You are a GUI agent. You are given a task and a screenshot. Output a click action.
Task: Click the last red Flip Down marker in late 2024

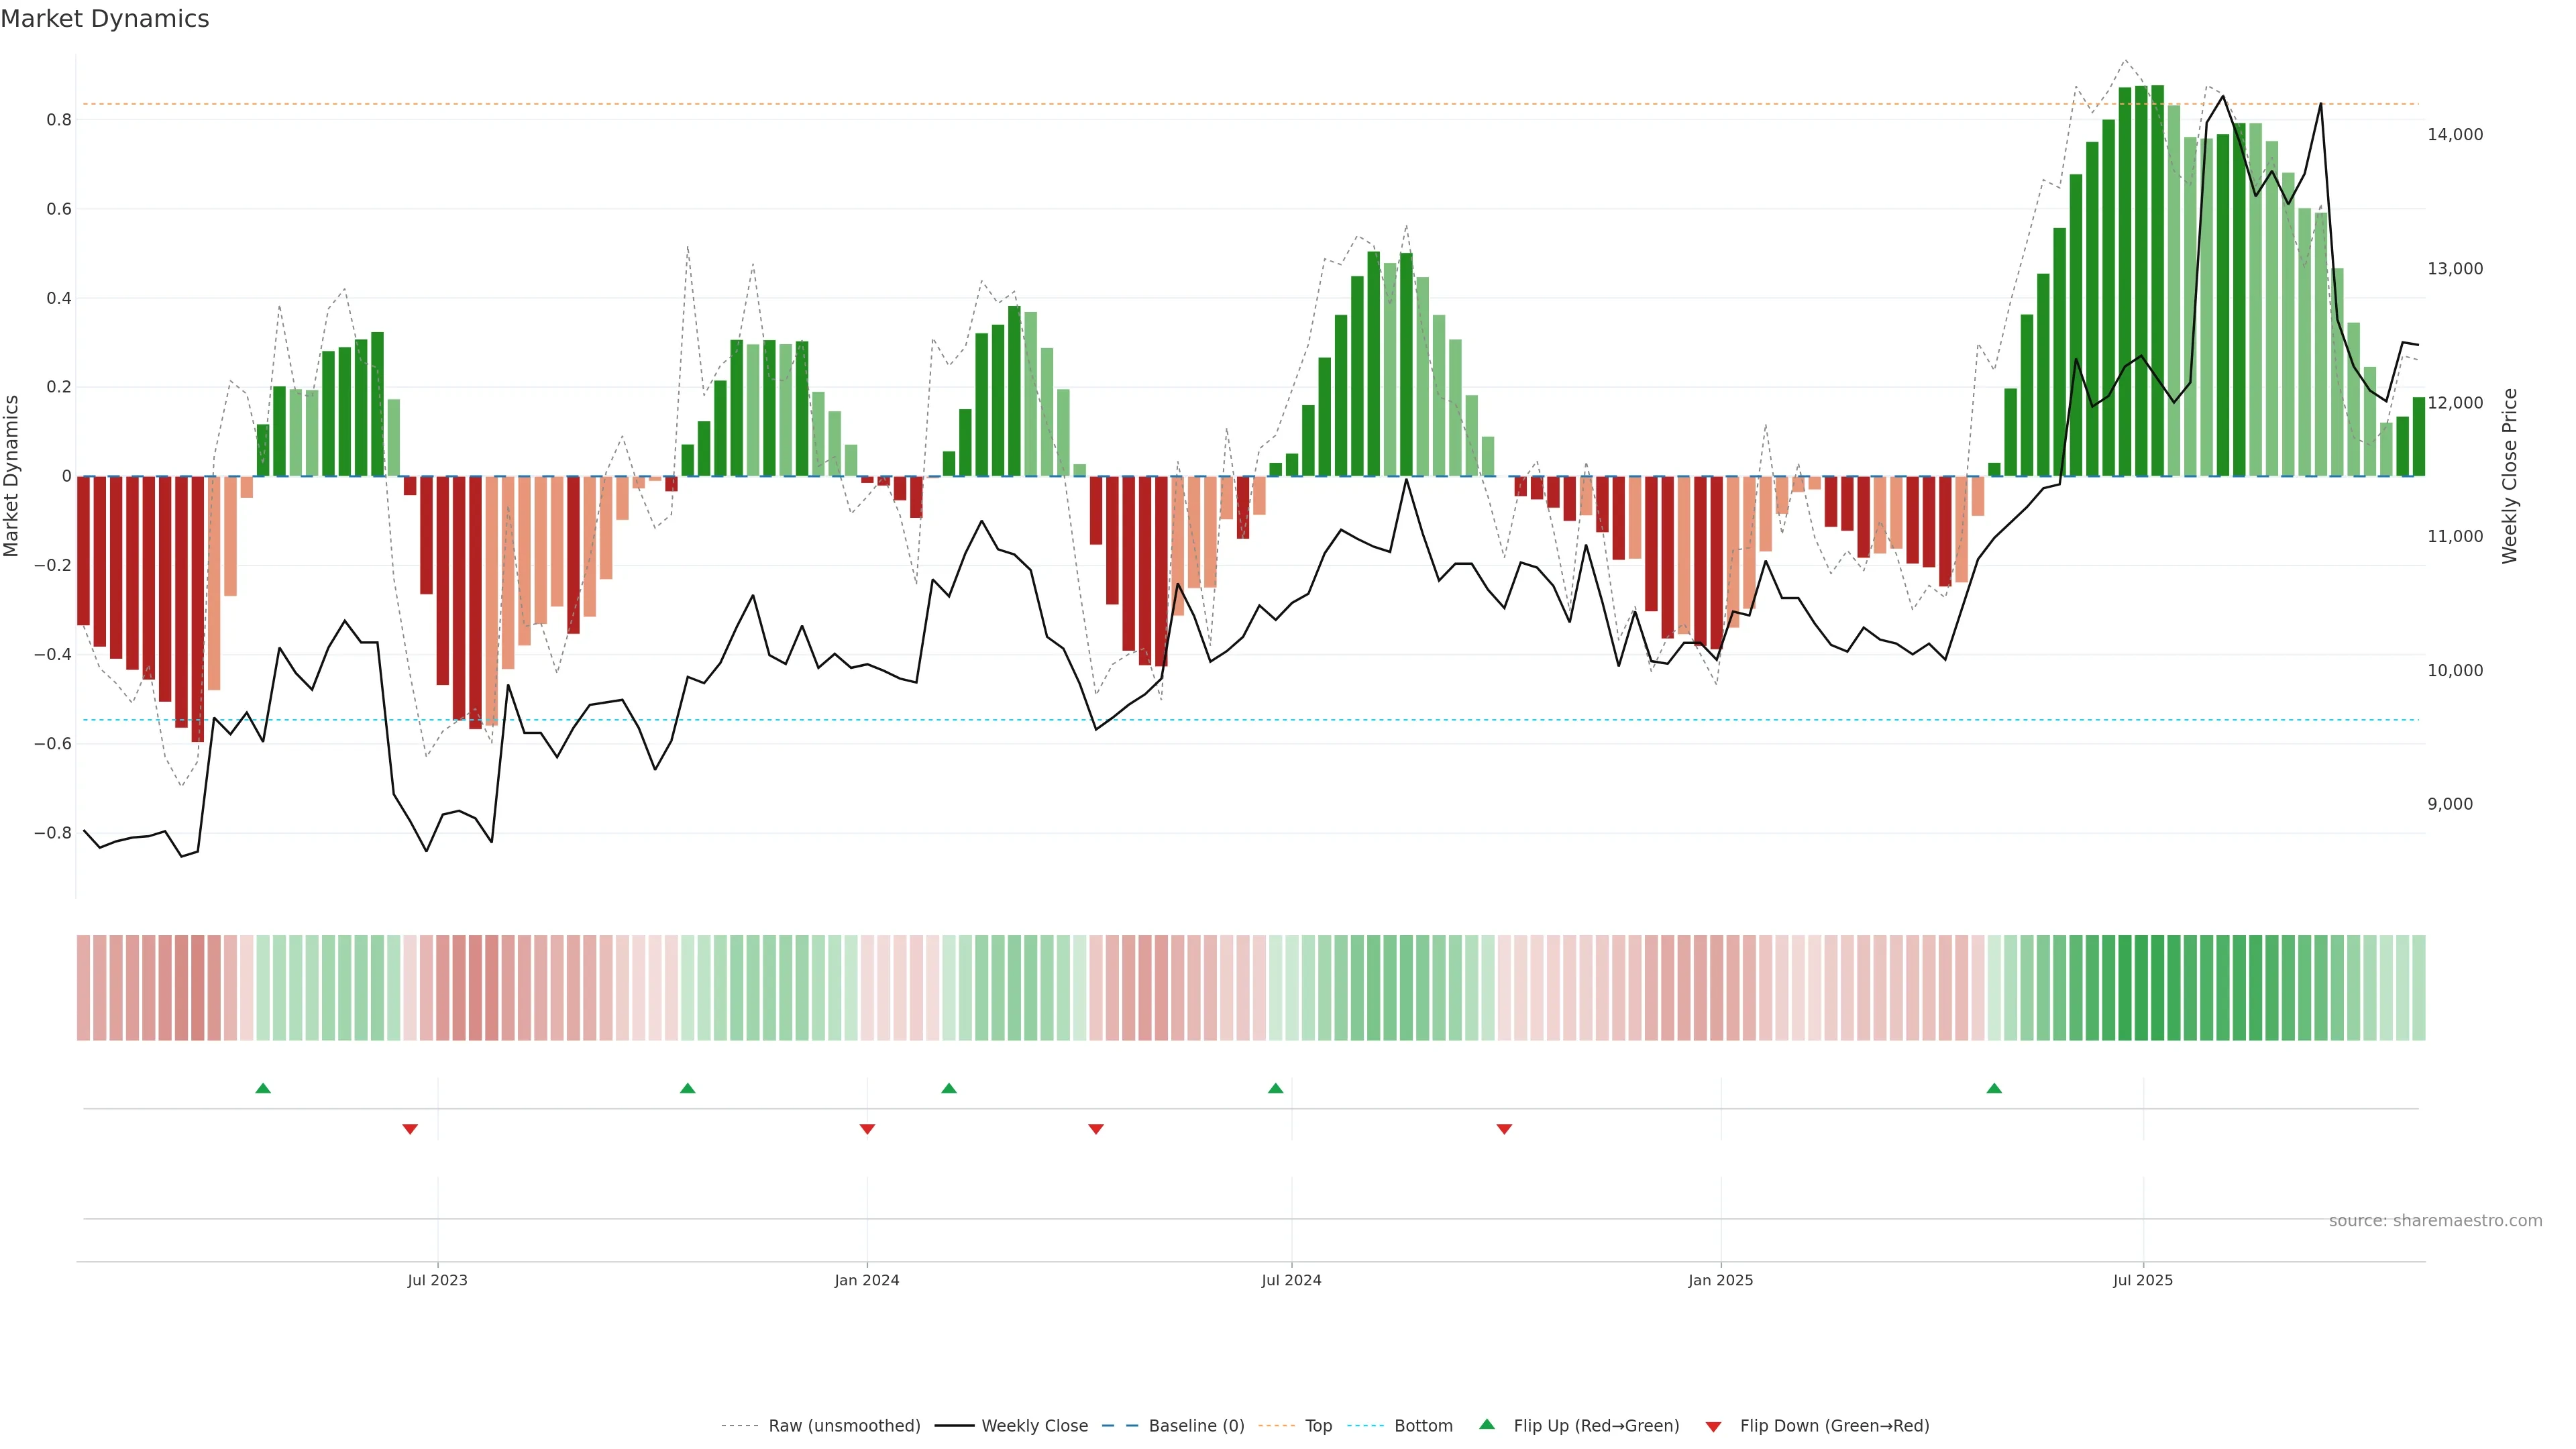(x=1504, y=1129)
